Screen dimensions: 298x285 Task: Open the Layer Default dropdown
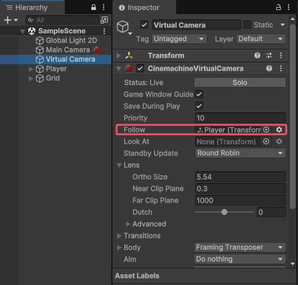(261, 39)
